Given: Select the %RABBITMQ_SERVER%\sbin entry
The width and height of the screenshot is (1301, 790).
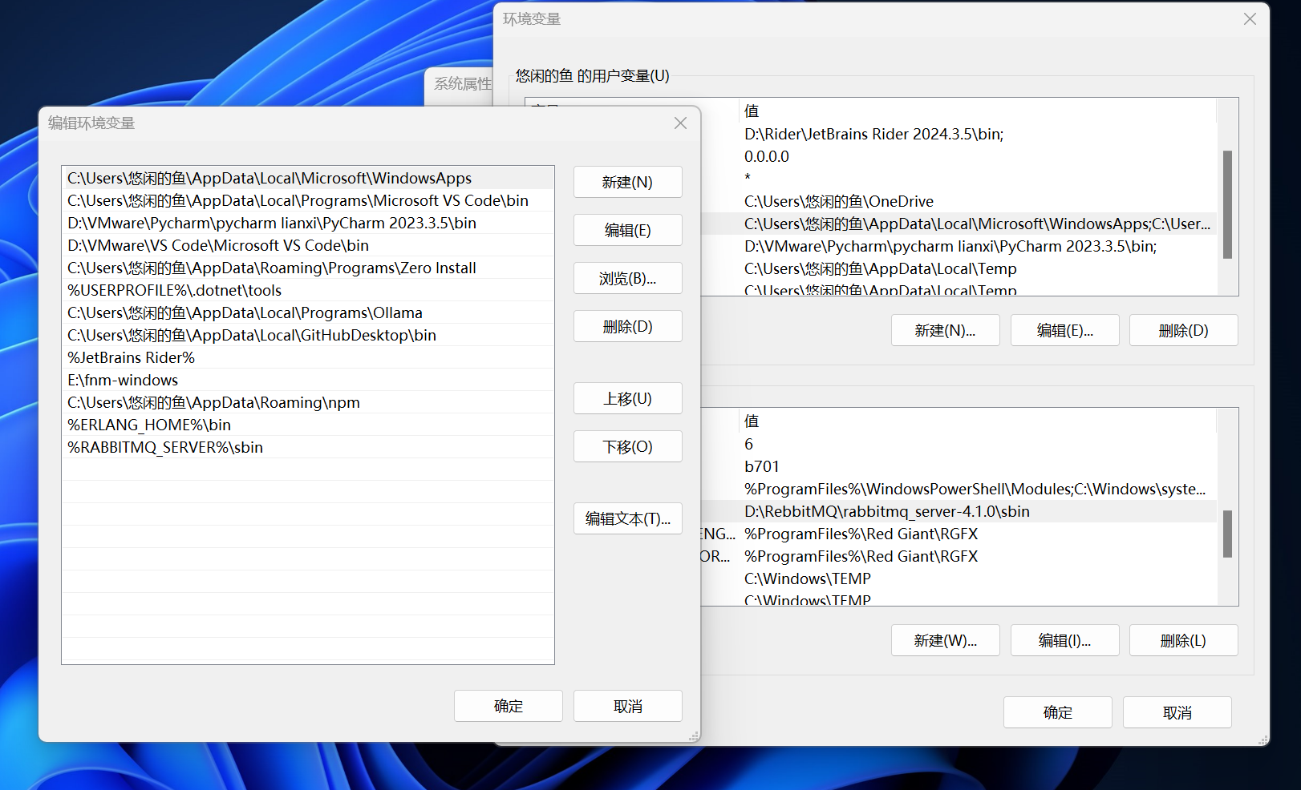Looking at the screenshot, I should click(x=308, y=447).
